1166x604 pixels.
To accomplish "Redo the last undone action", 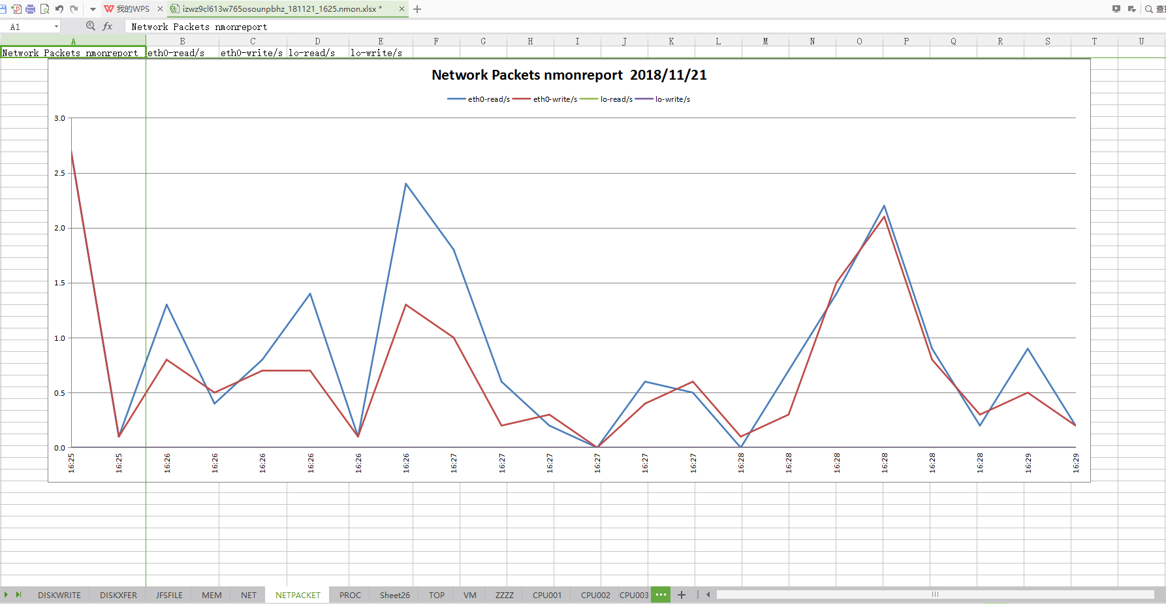I will (74, 9).
